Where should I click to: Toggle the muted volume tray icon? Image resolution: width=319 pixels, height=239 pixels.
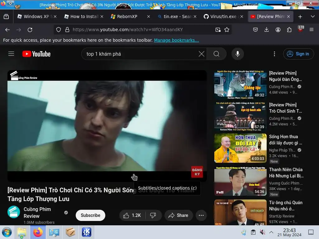(262, 232)
